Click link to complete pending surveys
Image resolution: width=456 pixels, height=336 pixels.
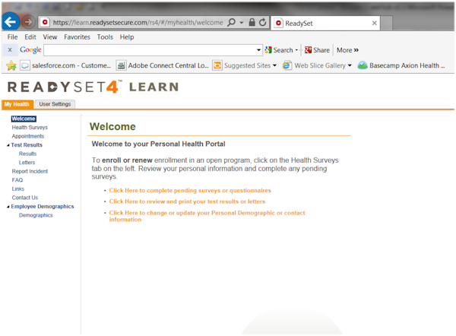click(x=190, y=191)
